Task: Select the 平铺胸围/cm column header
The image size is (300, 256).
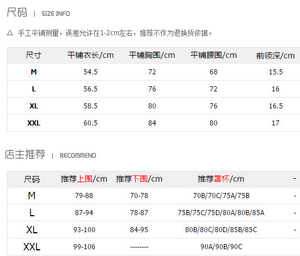Action: [152, 55]
